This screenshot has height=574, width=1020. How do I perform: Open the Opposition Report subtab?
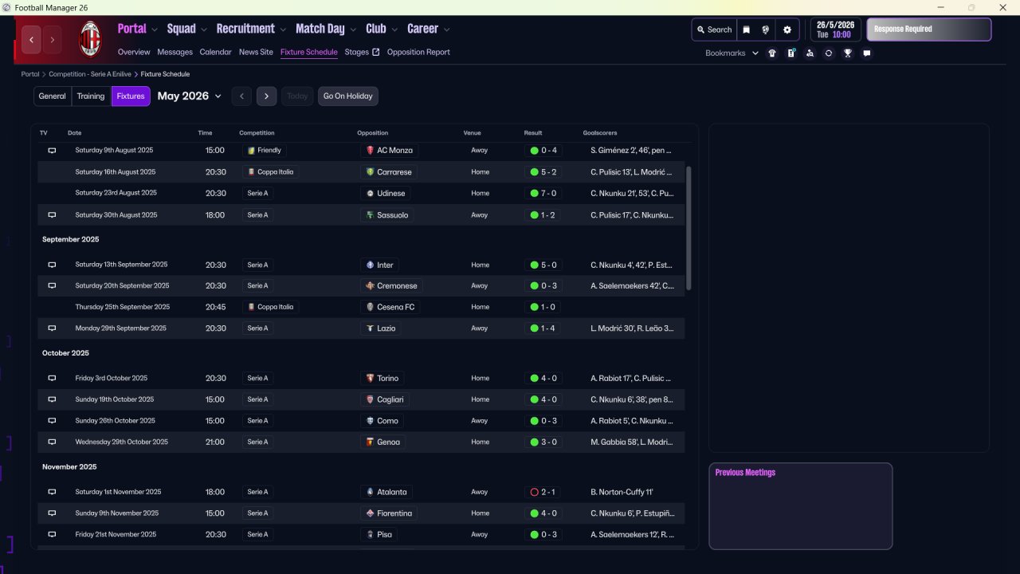418,53
